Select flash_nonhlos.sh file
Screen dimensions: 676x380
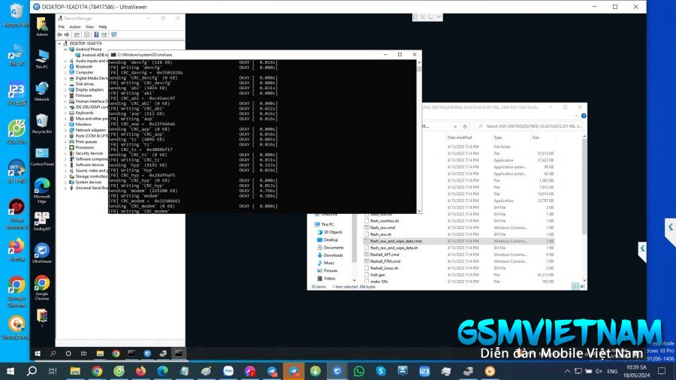point(385,221)
